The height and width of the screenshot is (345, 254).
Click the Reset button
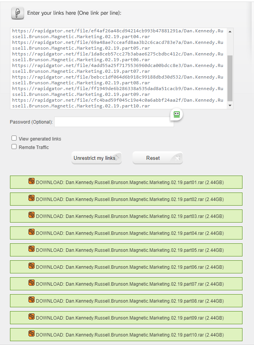[x=158, y=158]
